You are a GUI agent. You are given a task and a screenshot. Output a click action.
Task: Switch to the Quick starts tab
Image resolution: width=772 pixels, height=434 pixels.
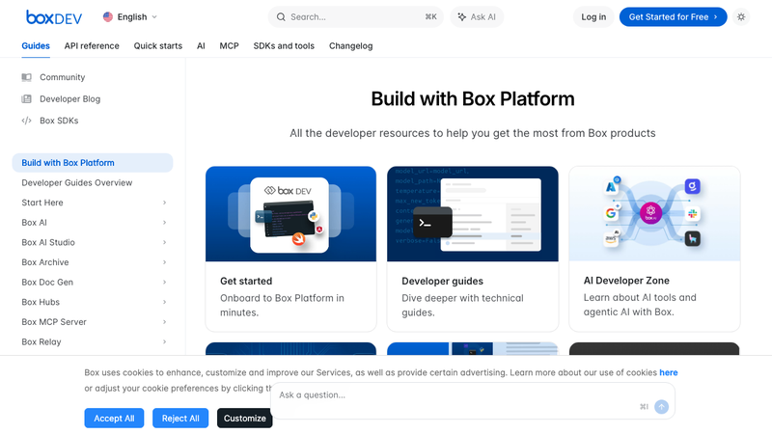[x=158, y=45]
